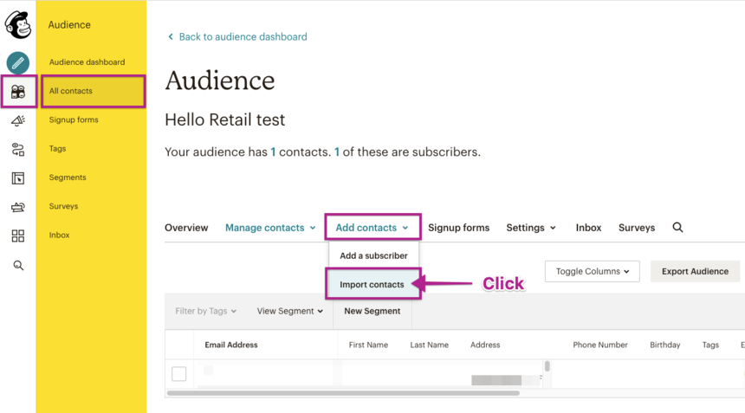Open the Campaigns megaphone icon

[x=18, y=121]
